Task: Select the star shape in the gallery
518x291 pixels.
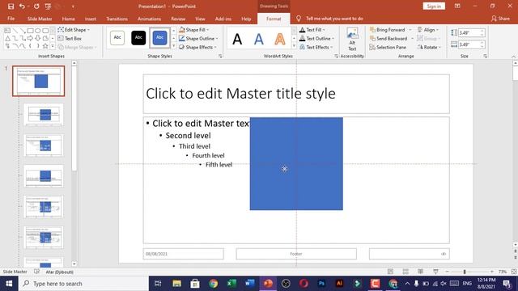Action: (x=45, y=46)
